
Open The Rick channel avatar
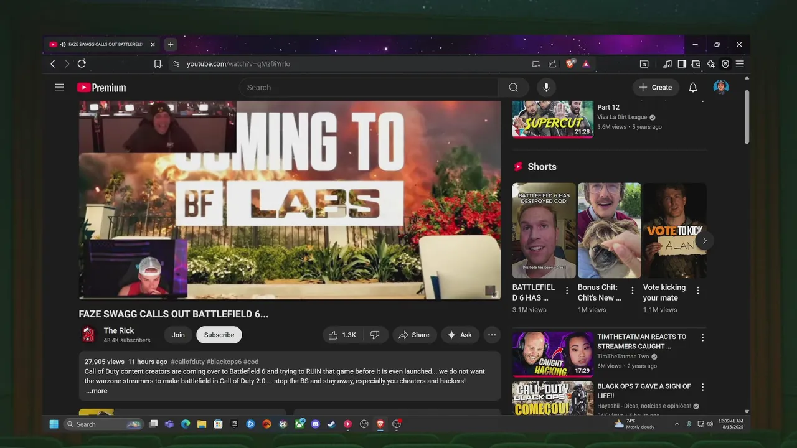88,335
